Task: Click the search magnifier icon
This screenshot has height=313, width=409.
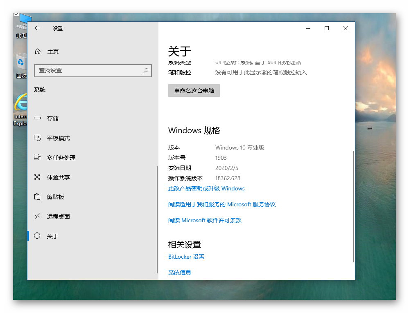Action: 146,70
